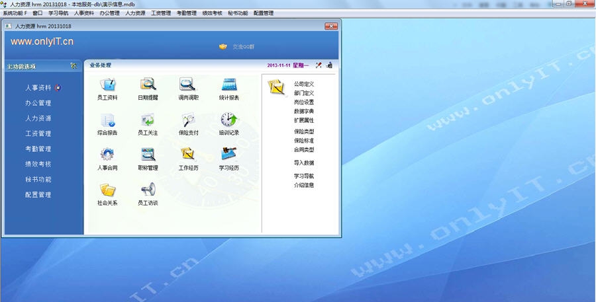This screenshot has height=302, width=596.
Task: Click the app icon in main title bar
Action: click(x=4, y=4)
